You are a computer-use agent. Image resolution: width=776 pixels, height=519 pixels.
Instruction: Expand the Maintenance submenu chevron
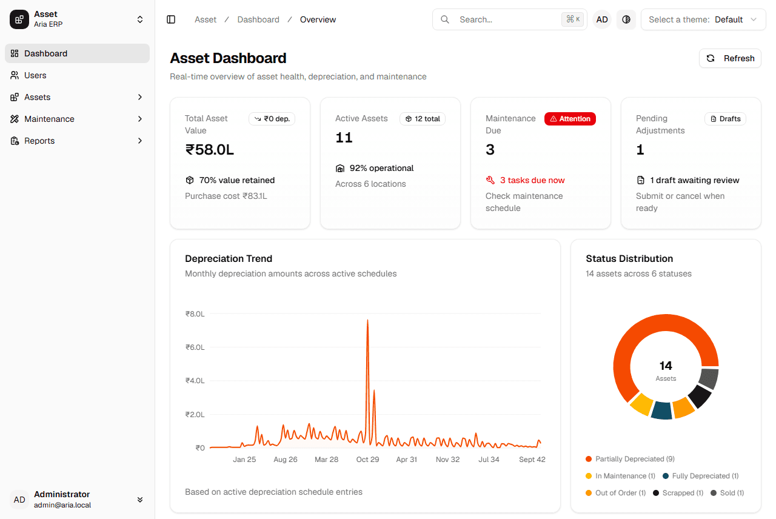(x=140, y=119)
